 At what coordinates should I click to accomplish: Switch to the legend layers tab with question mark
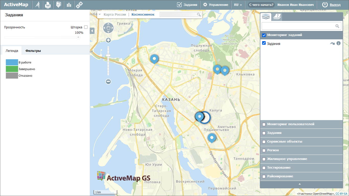coord(276,17)
